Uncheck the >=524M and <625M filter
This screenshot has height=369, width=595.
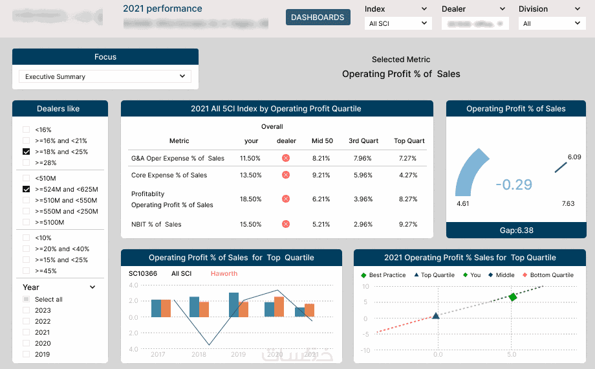[26, 189]
